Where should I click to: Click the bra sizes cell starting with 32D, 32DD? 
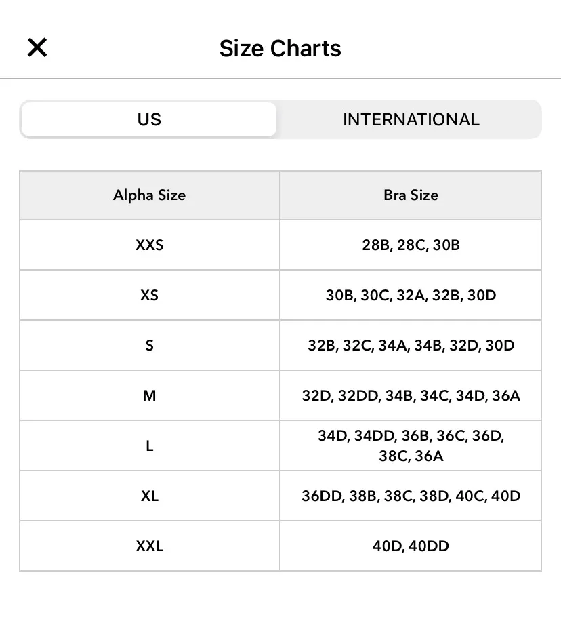click(411, 395)
